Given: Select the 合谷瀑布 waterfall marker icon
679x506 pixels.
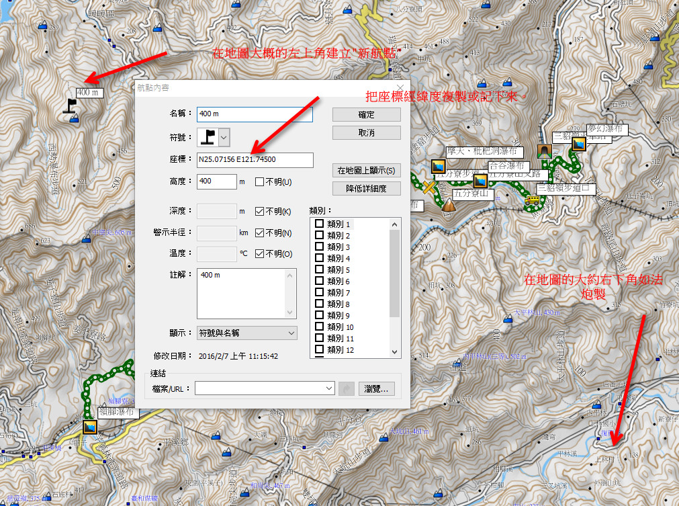Looking at the screenshot, I should point(480,181).
